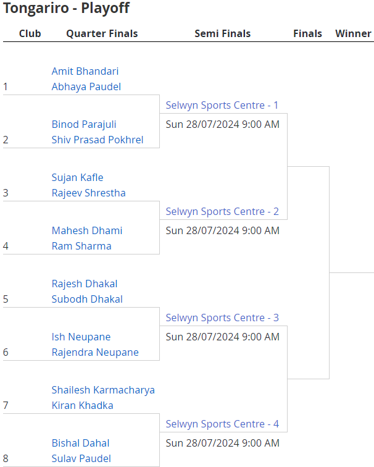374x467 pixels.
Task: Open Rajeev Shrestha player link
Action: [89, 193]
